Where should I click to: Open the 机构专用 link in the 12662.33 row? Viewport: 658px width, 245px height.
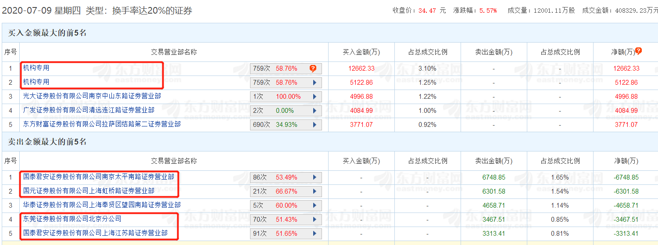36,68
